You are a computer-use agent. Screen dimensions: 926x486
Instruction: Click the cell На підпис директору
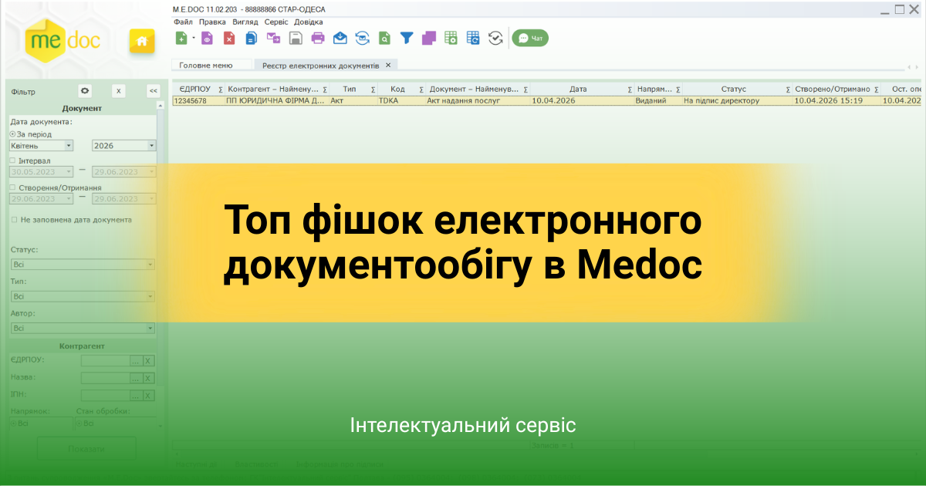pos(737,100)
